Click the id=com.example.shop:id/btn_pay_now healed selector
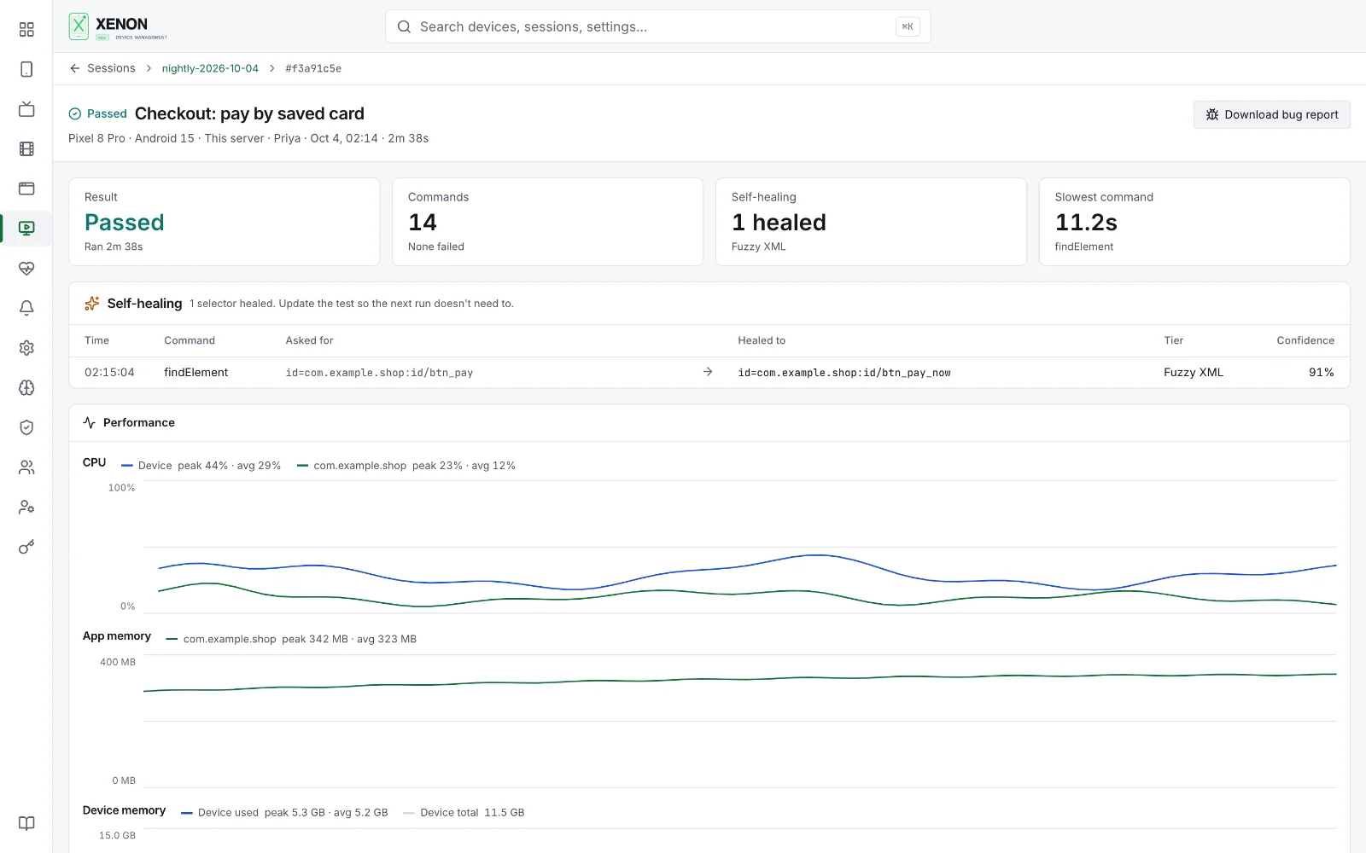This screenshot has width=1366, height=853. tap(844, 373)
